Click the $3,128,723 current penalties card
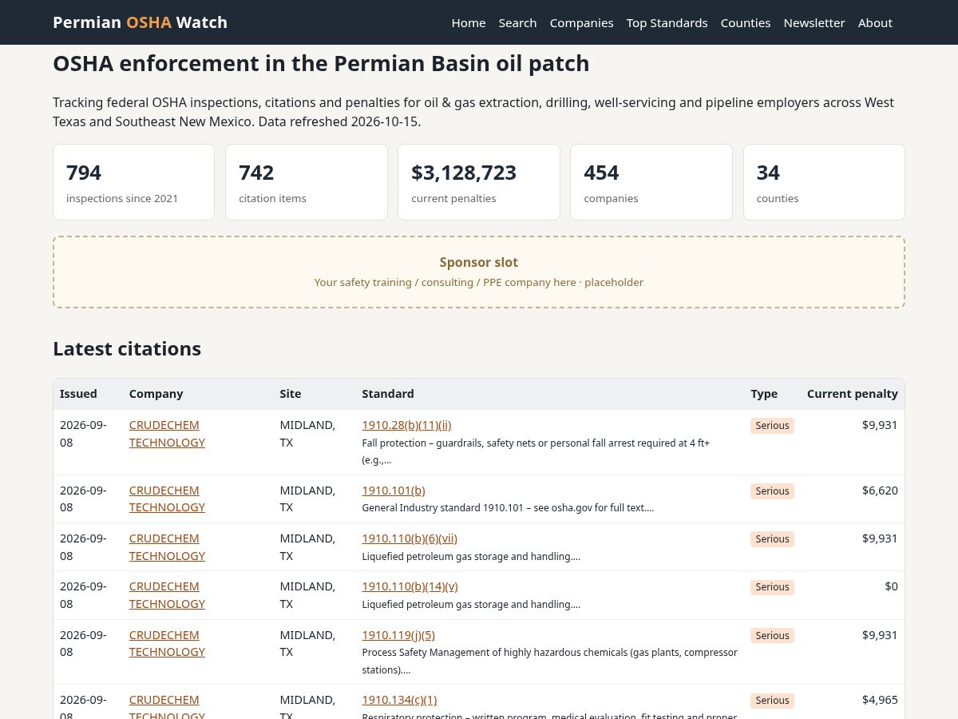The image size is (958, 719). 479,182
